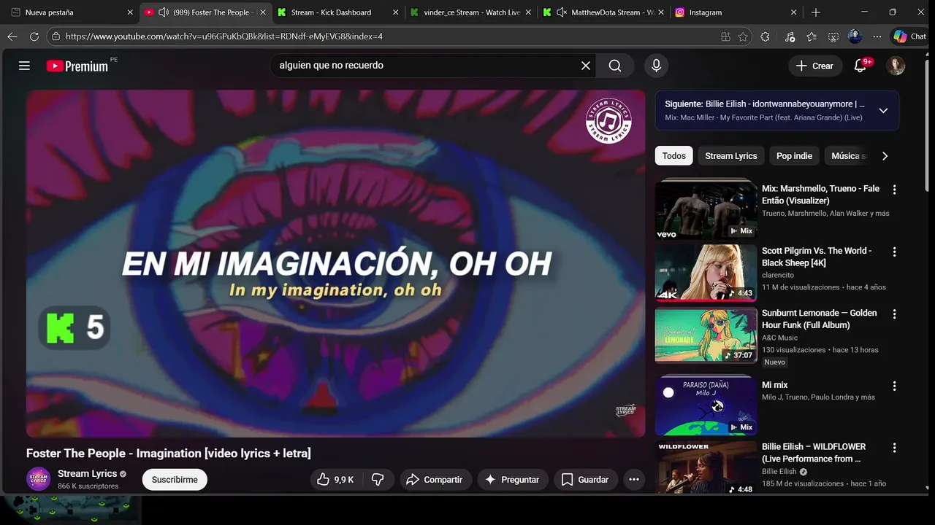Open Billie Eilish WILDFLOWER thumbnail
This screenshot has width=935, height=525.
tap(706, 468)
